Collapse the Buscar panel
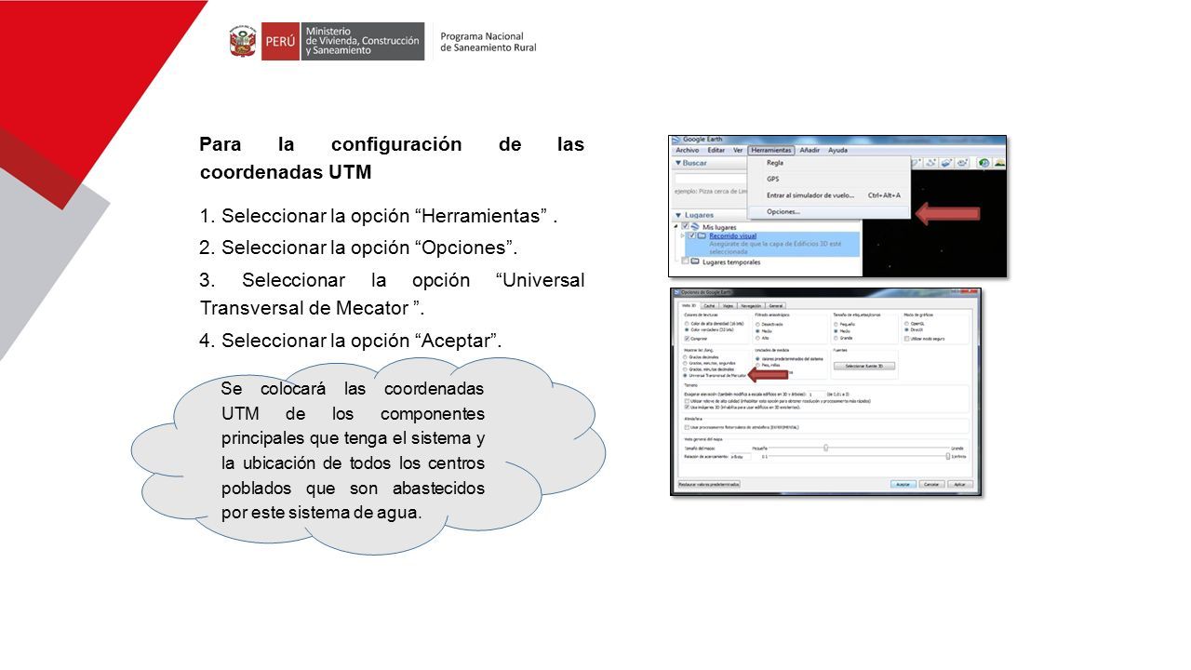This screenshot has width=1191, height=670. coord(678,163)
